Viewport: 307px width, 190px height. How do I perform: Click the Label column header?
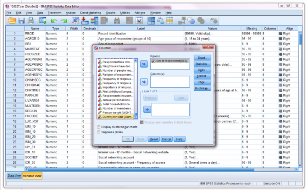[x=141, y=28]
